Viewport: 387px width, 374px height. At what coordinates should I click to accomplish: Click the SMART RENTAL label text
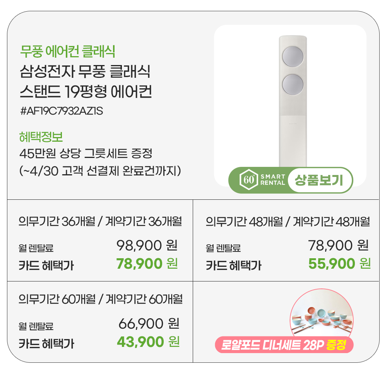click(x=273, y=180)
